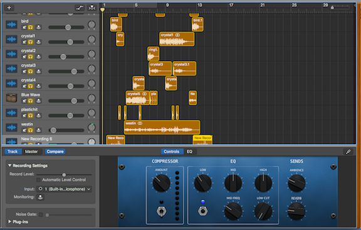Screen dimensions: 361x230
Task: Open the Catch Playhead filter button
Action: [x=92, y=8]
